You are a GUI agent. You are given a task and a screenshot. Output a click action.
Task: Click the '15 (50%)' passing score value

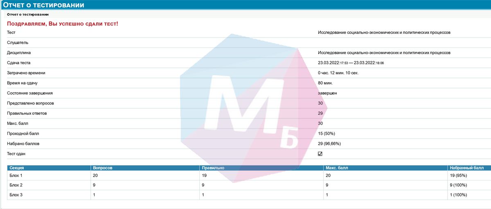pyautogui.click(x=326, y=133)
